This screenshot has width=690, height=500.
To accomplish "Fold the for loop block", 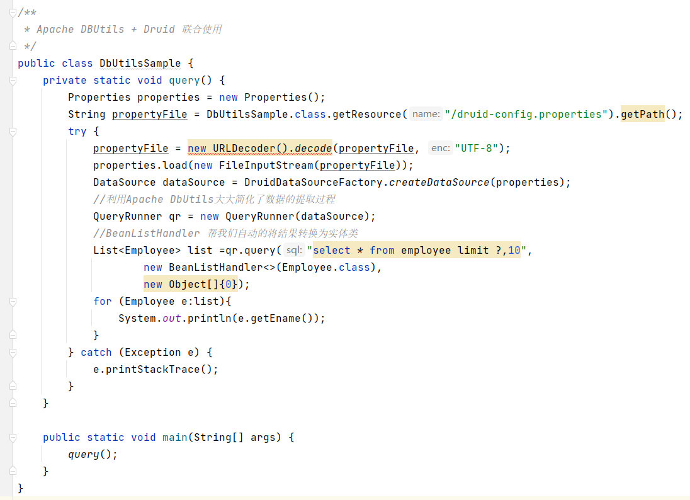I will pos(13,302).
